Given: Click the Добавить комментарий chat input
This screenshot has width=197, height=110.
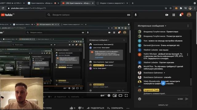Looking at the screenshot, I should click(x=166, y=94).
